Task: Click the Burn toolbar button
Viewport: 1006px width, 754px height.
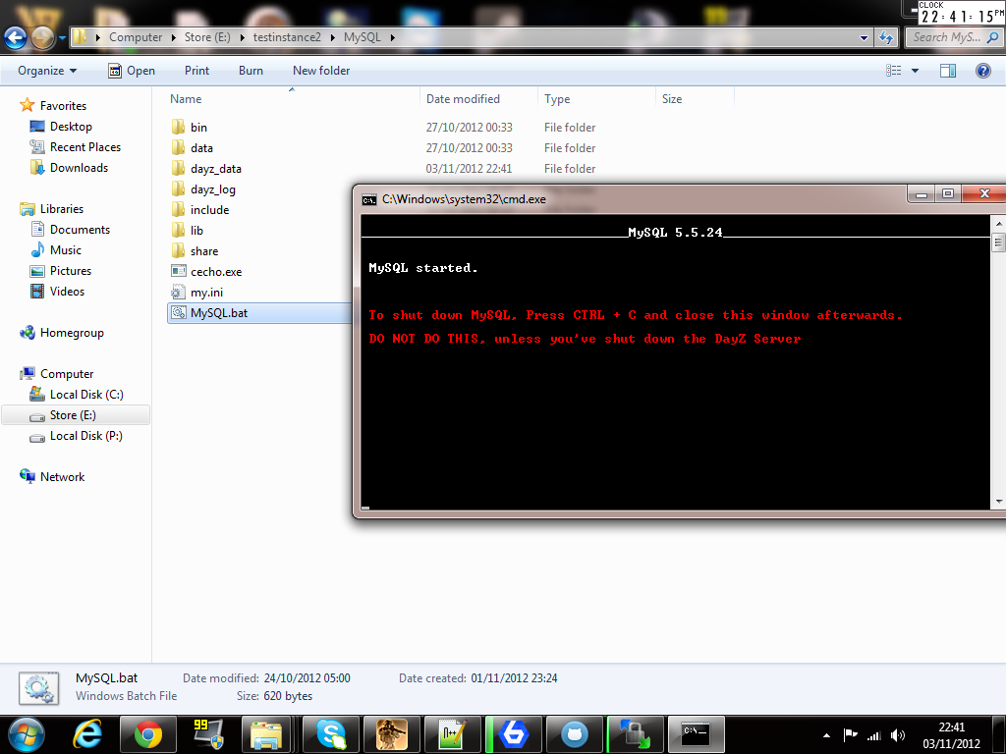Action: point(251,71)
